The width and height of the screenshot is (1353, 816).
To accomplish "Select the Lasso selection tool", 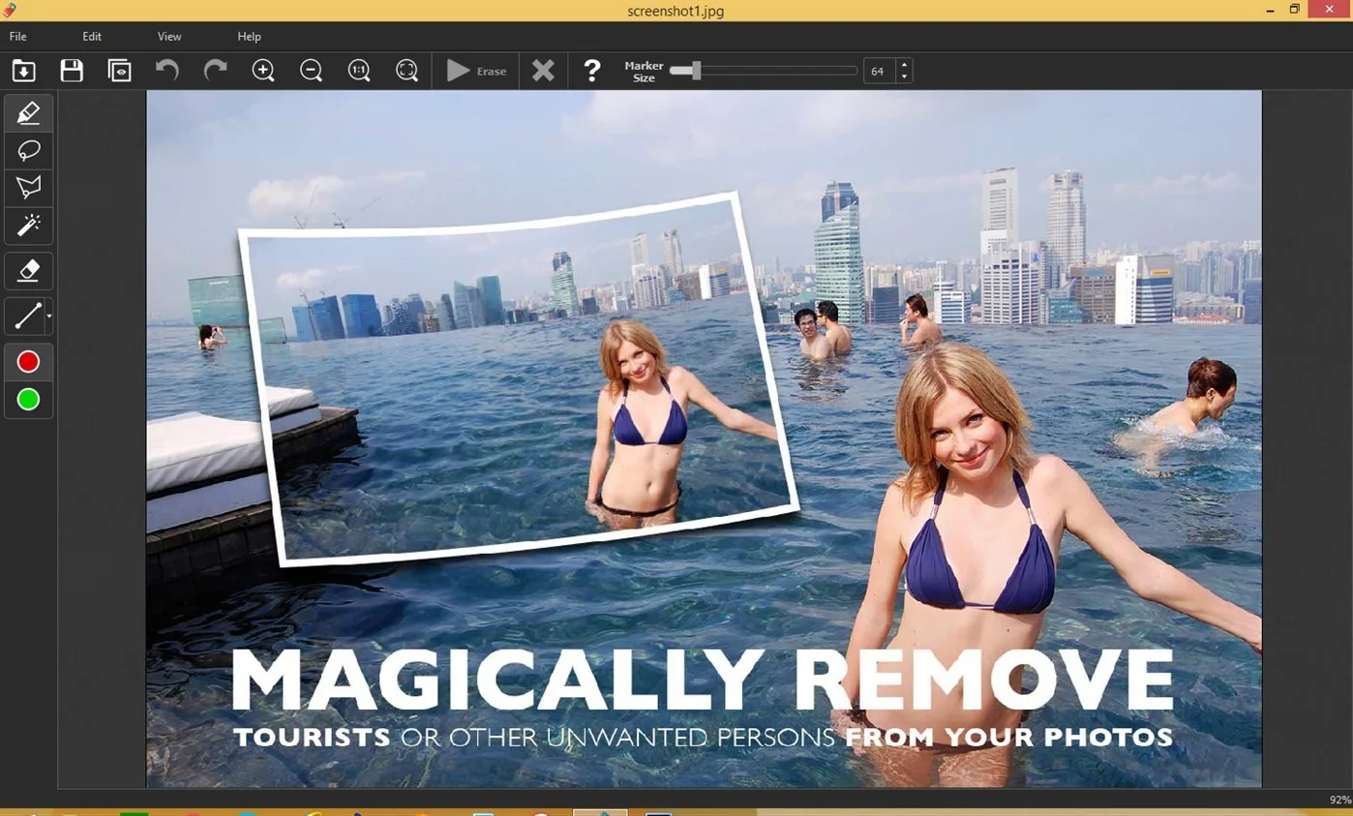I will tap(28, 150).
